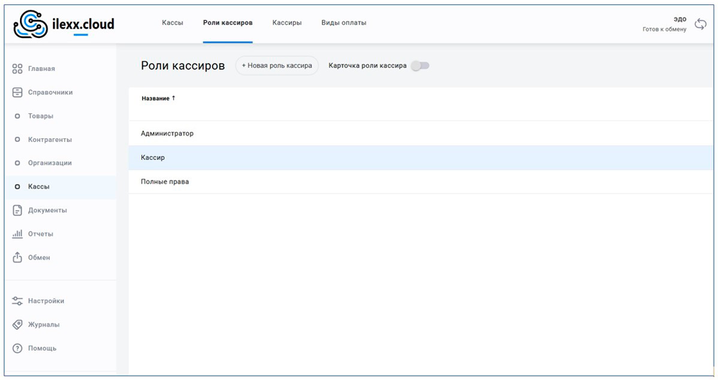
Task: Click the Журналы tag icon
Action: click(18, 325)
